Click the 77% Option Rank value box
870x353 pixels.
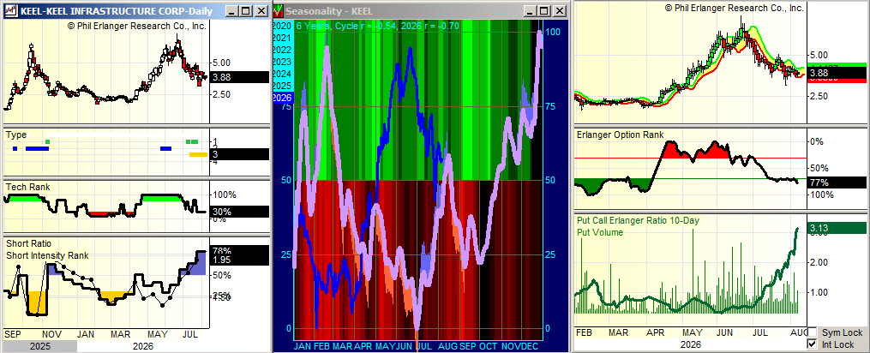point(837,182)
